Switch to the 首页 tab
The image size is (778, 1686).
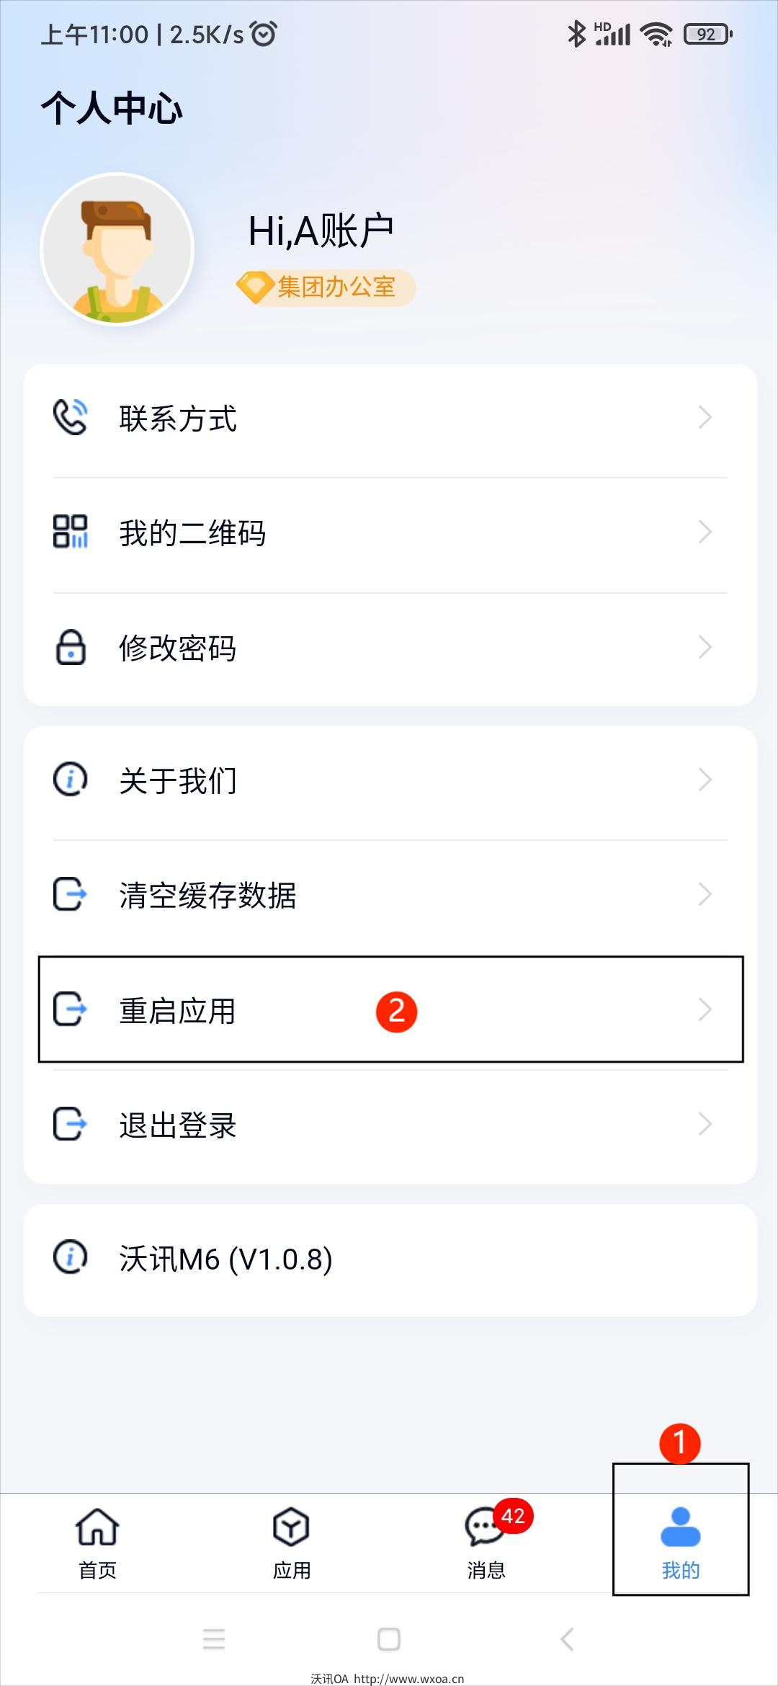(x=97, y=1540)
